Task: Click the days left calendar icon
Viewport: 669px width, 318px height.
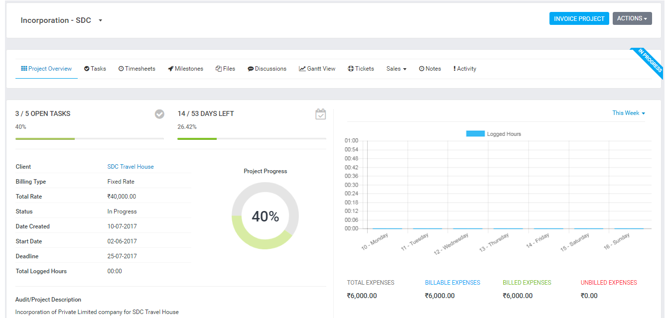Action: 321,114
